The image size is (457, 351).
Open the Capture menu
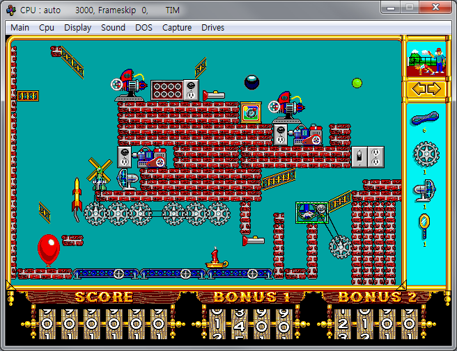click(x=177, y=28)
